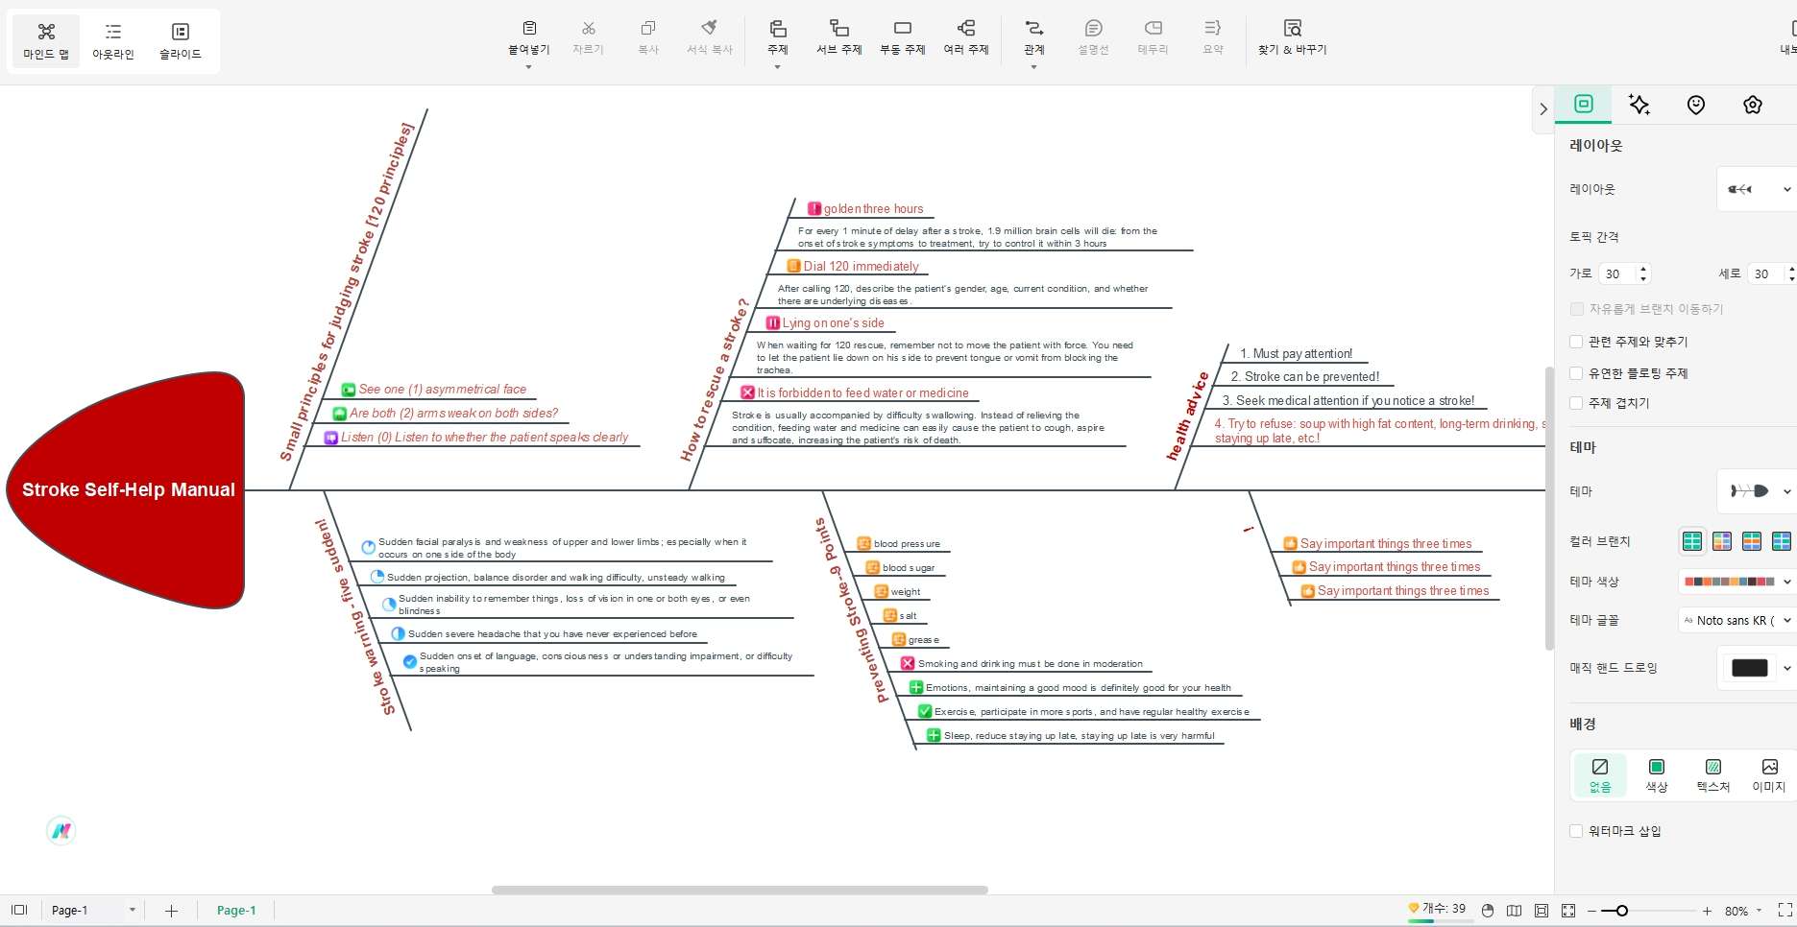Click the 테두리 boundary icon

pos(1153,29)
